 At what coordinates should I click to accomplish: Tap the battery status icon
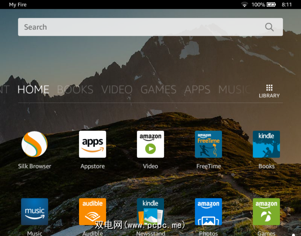(271, 4)
